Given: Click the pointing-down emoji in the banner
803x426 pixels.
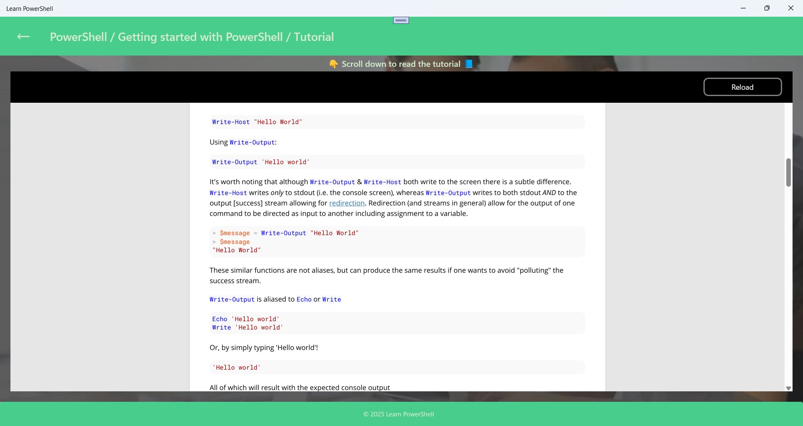Looking at the screenshot, I should pyautogui.click(x=334, y=64).
